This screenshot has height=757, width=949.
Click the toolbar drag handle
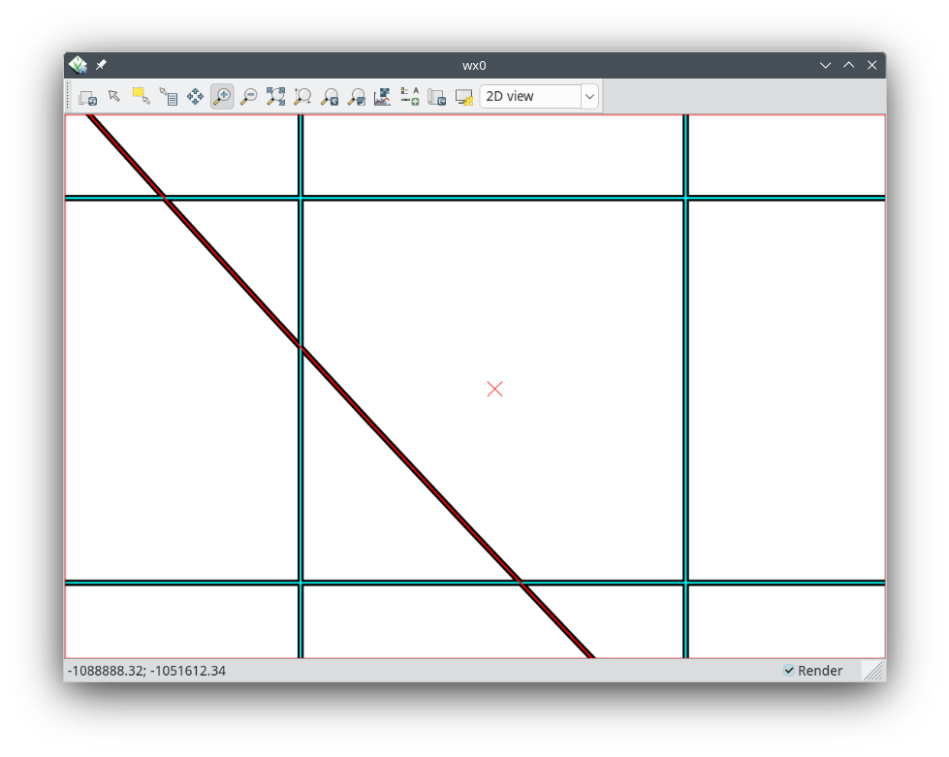pyautogui.click(x=69, y=97)
